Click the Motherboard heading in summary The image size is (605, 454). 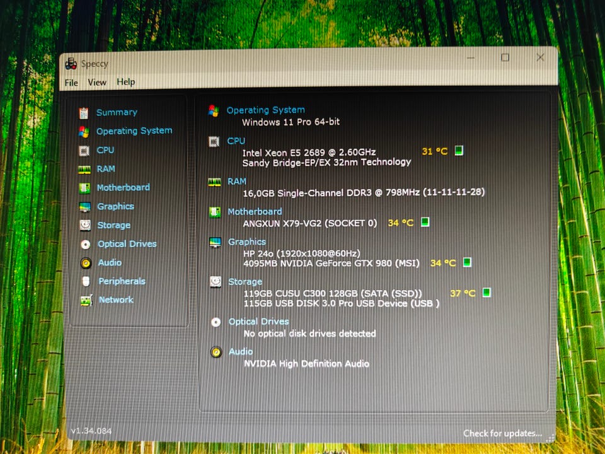pos(255,212)
